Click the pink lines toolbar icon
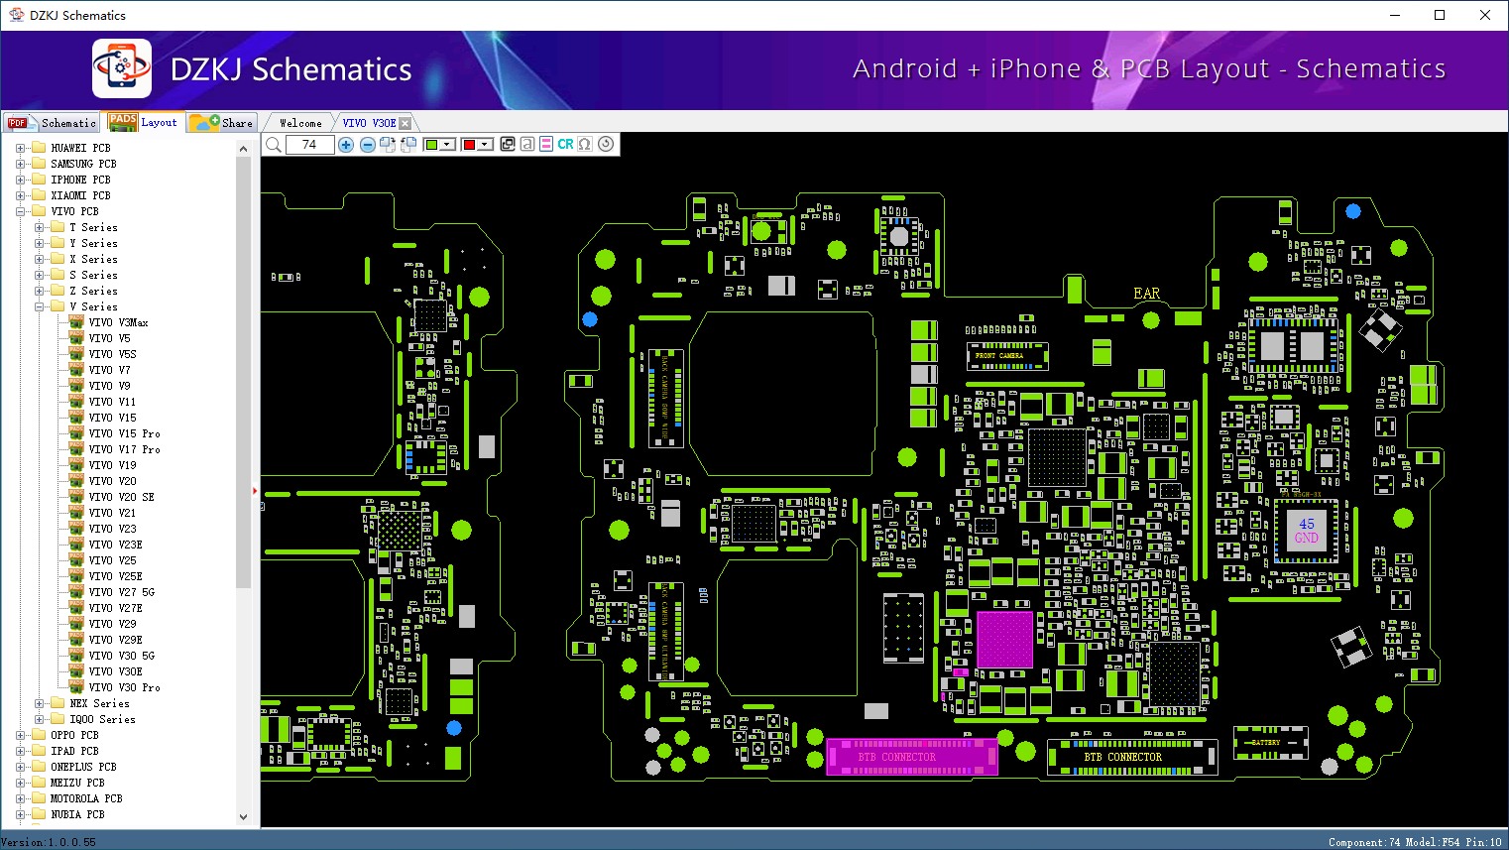This screenshot has height=850, width=1509. 546,144
